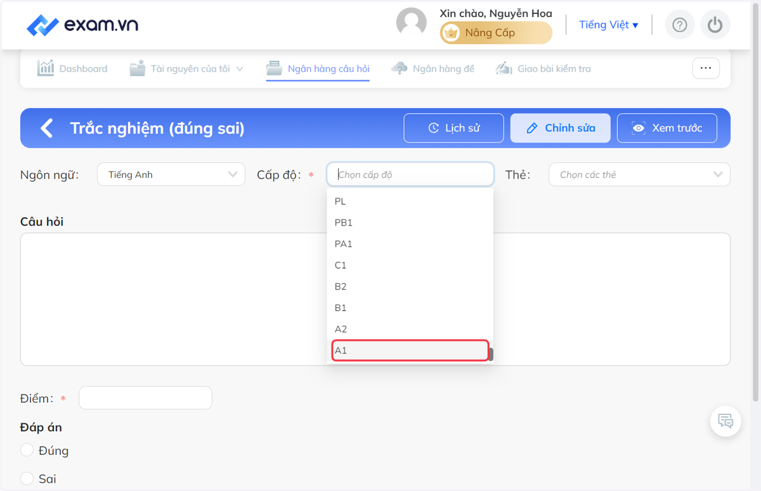Click inside the Câu hỏi question box
This screenshot has height=491, width=761.
click(375, 299)
